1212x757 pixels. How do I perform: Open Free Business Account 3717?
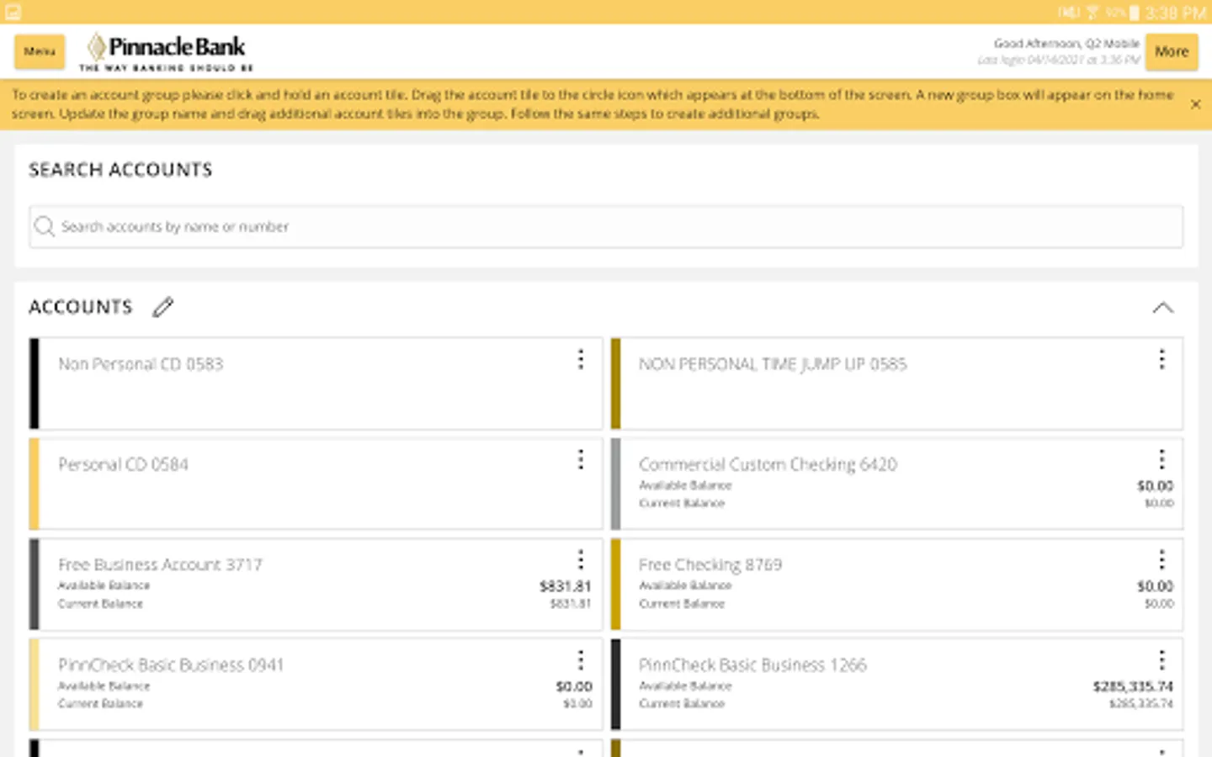316,585
